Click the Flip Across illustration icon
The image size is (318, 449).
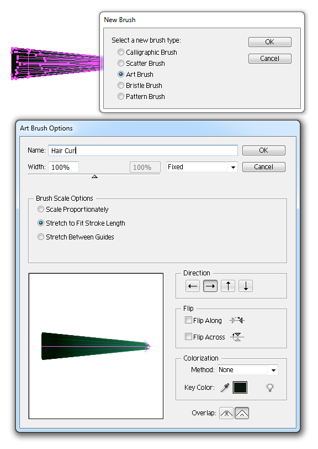pyautogui.click(x=237, y=337)
